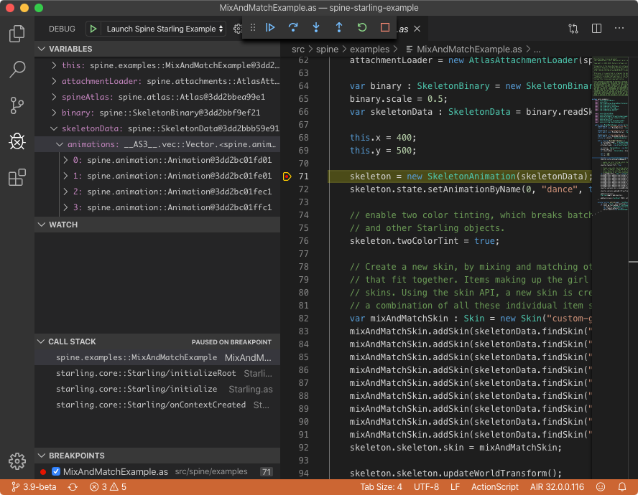Select the Step Over debug icon
Screen dimensions: 638x495
[x=292, y=28]
